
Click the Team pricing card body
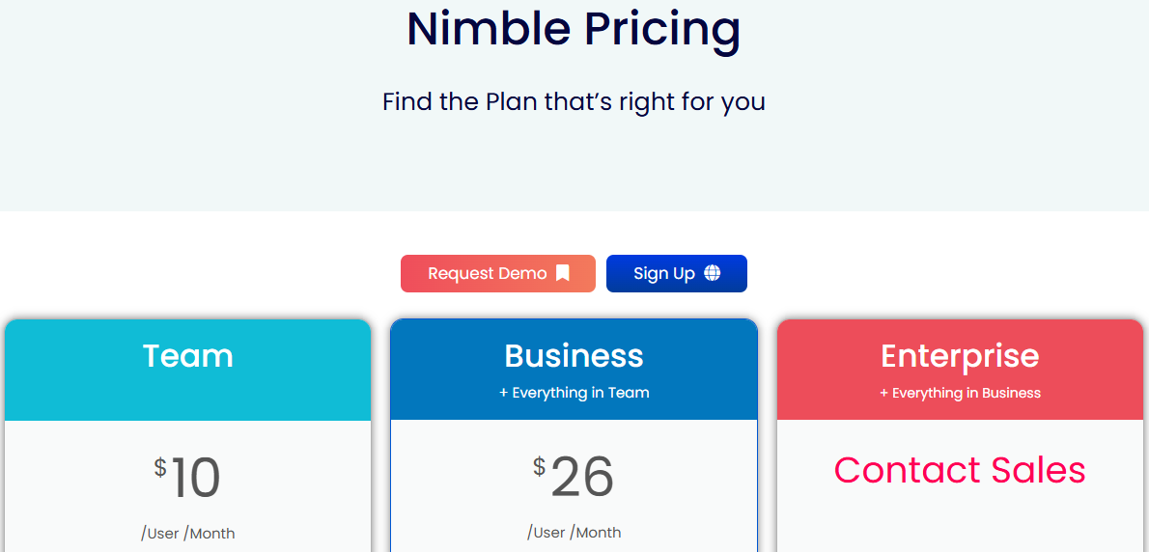click(187, 486)
